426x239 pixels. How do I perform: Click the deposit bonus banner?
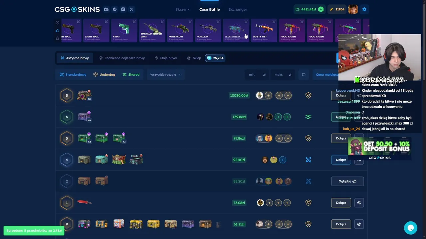click(x=379, y=149)
